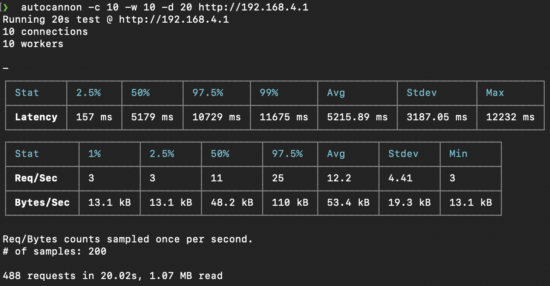Select the 110 kB Bytes/Sec value
Viewport: 550px width, 286px height.
[290, 203]
